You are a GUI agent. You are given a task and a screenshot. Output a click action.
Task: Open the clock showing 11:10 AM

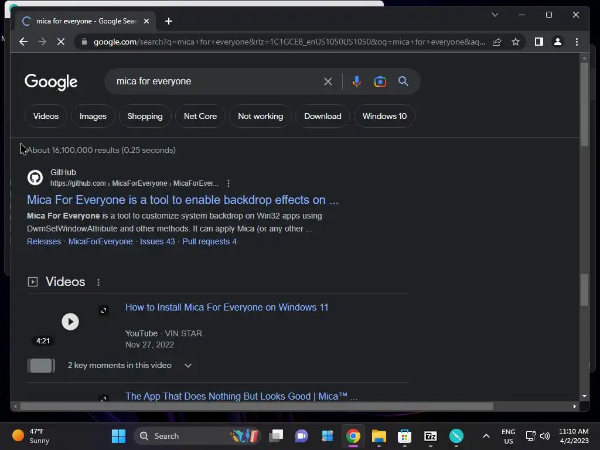(x=574, y=436)
